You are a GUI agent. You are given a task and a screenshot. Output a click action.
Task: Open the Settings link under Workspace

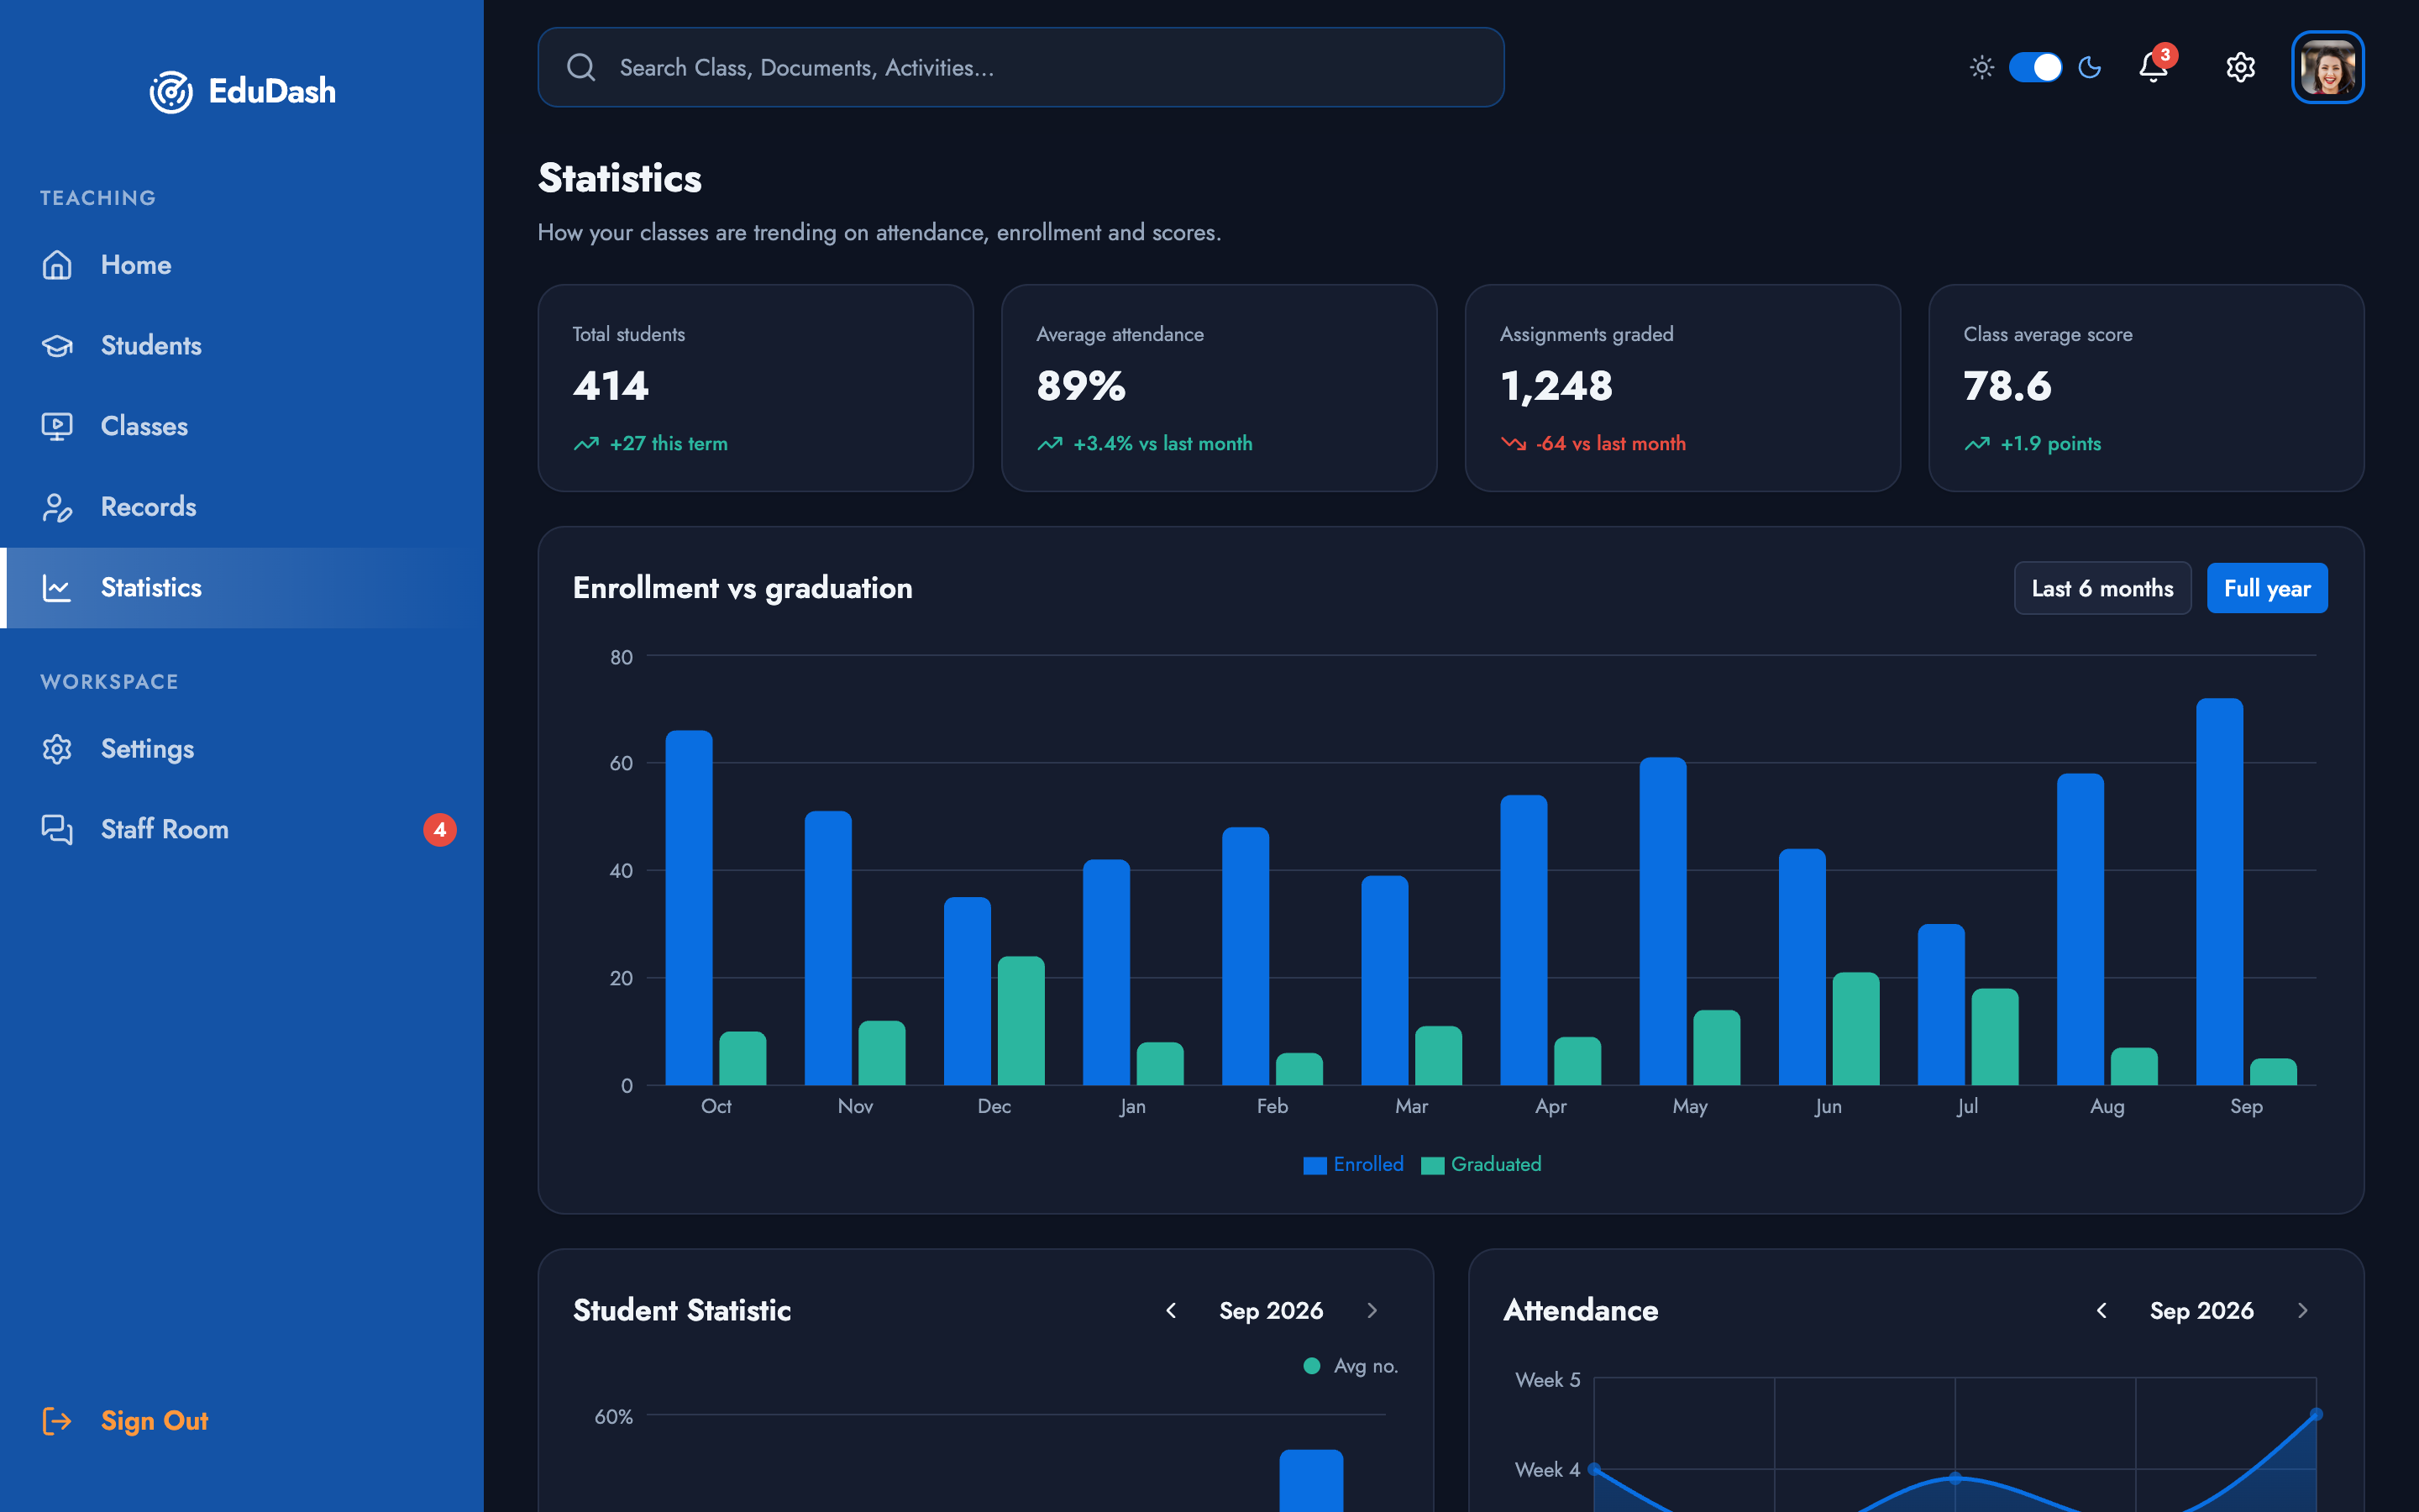(242, 749)
